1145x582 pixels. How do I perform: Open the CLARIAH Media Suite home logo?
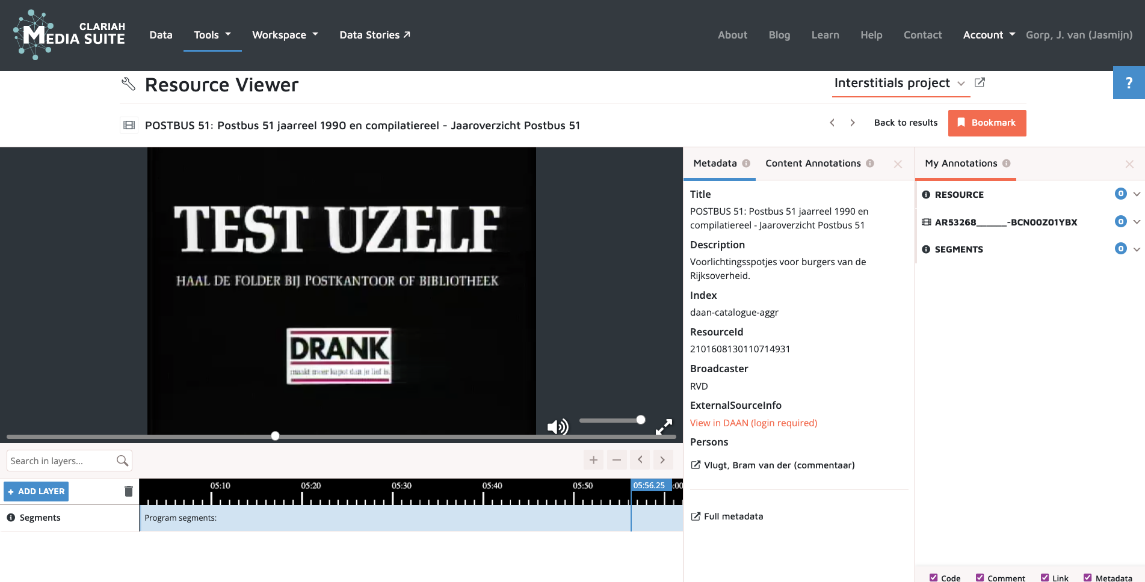coord(69,35)
